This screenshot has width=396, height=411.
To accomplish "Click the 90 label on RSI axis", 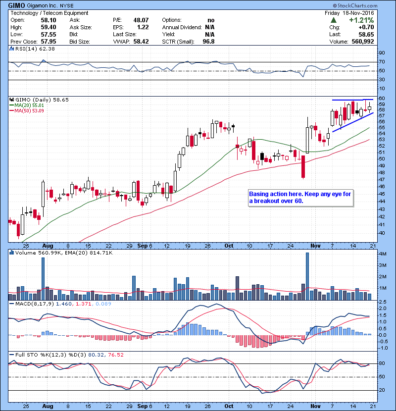I will [382, 53].
